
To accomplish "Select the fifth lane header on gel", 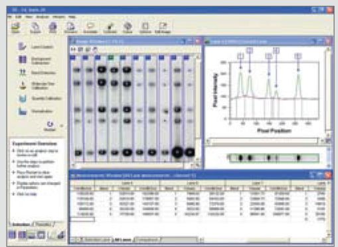I will coord(123,58).
